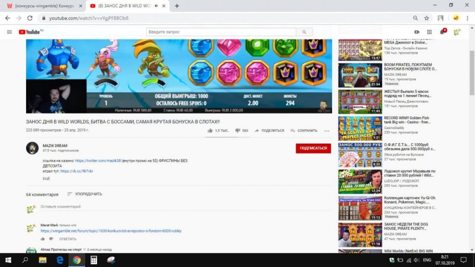Open the notifications bell
This screenshot has height=267, width=475.
point(443,32)
